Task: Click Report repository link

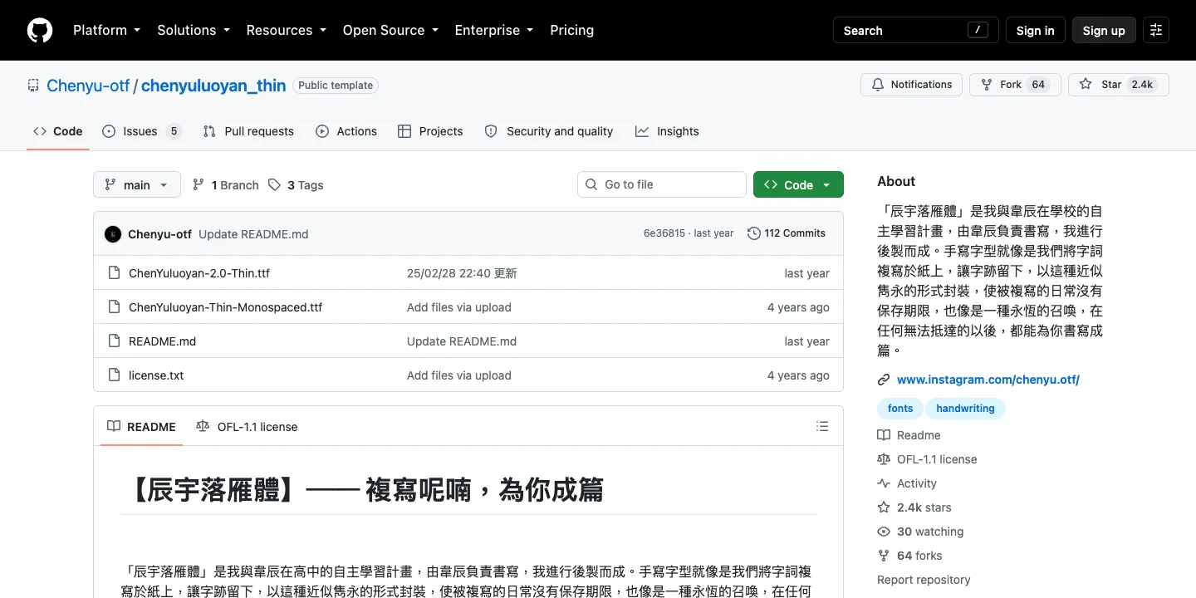Action: tap(924, 580)
